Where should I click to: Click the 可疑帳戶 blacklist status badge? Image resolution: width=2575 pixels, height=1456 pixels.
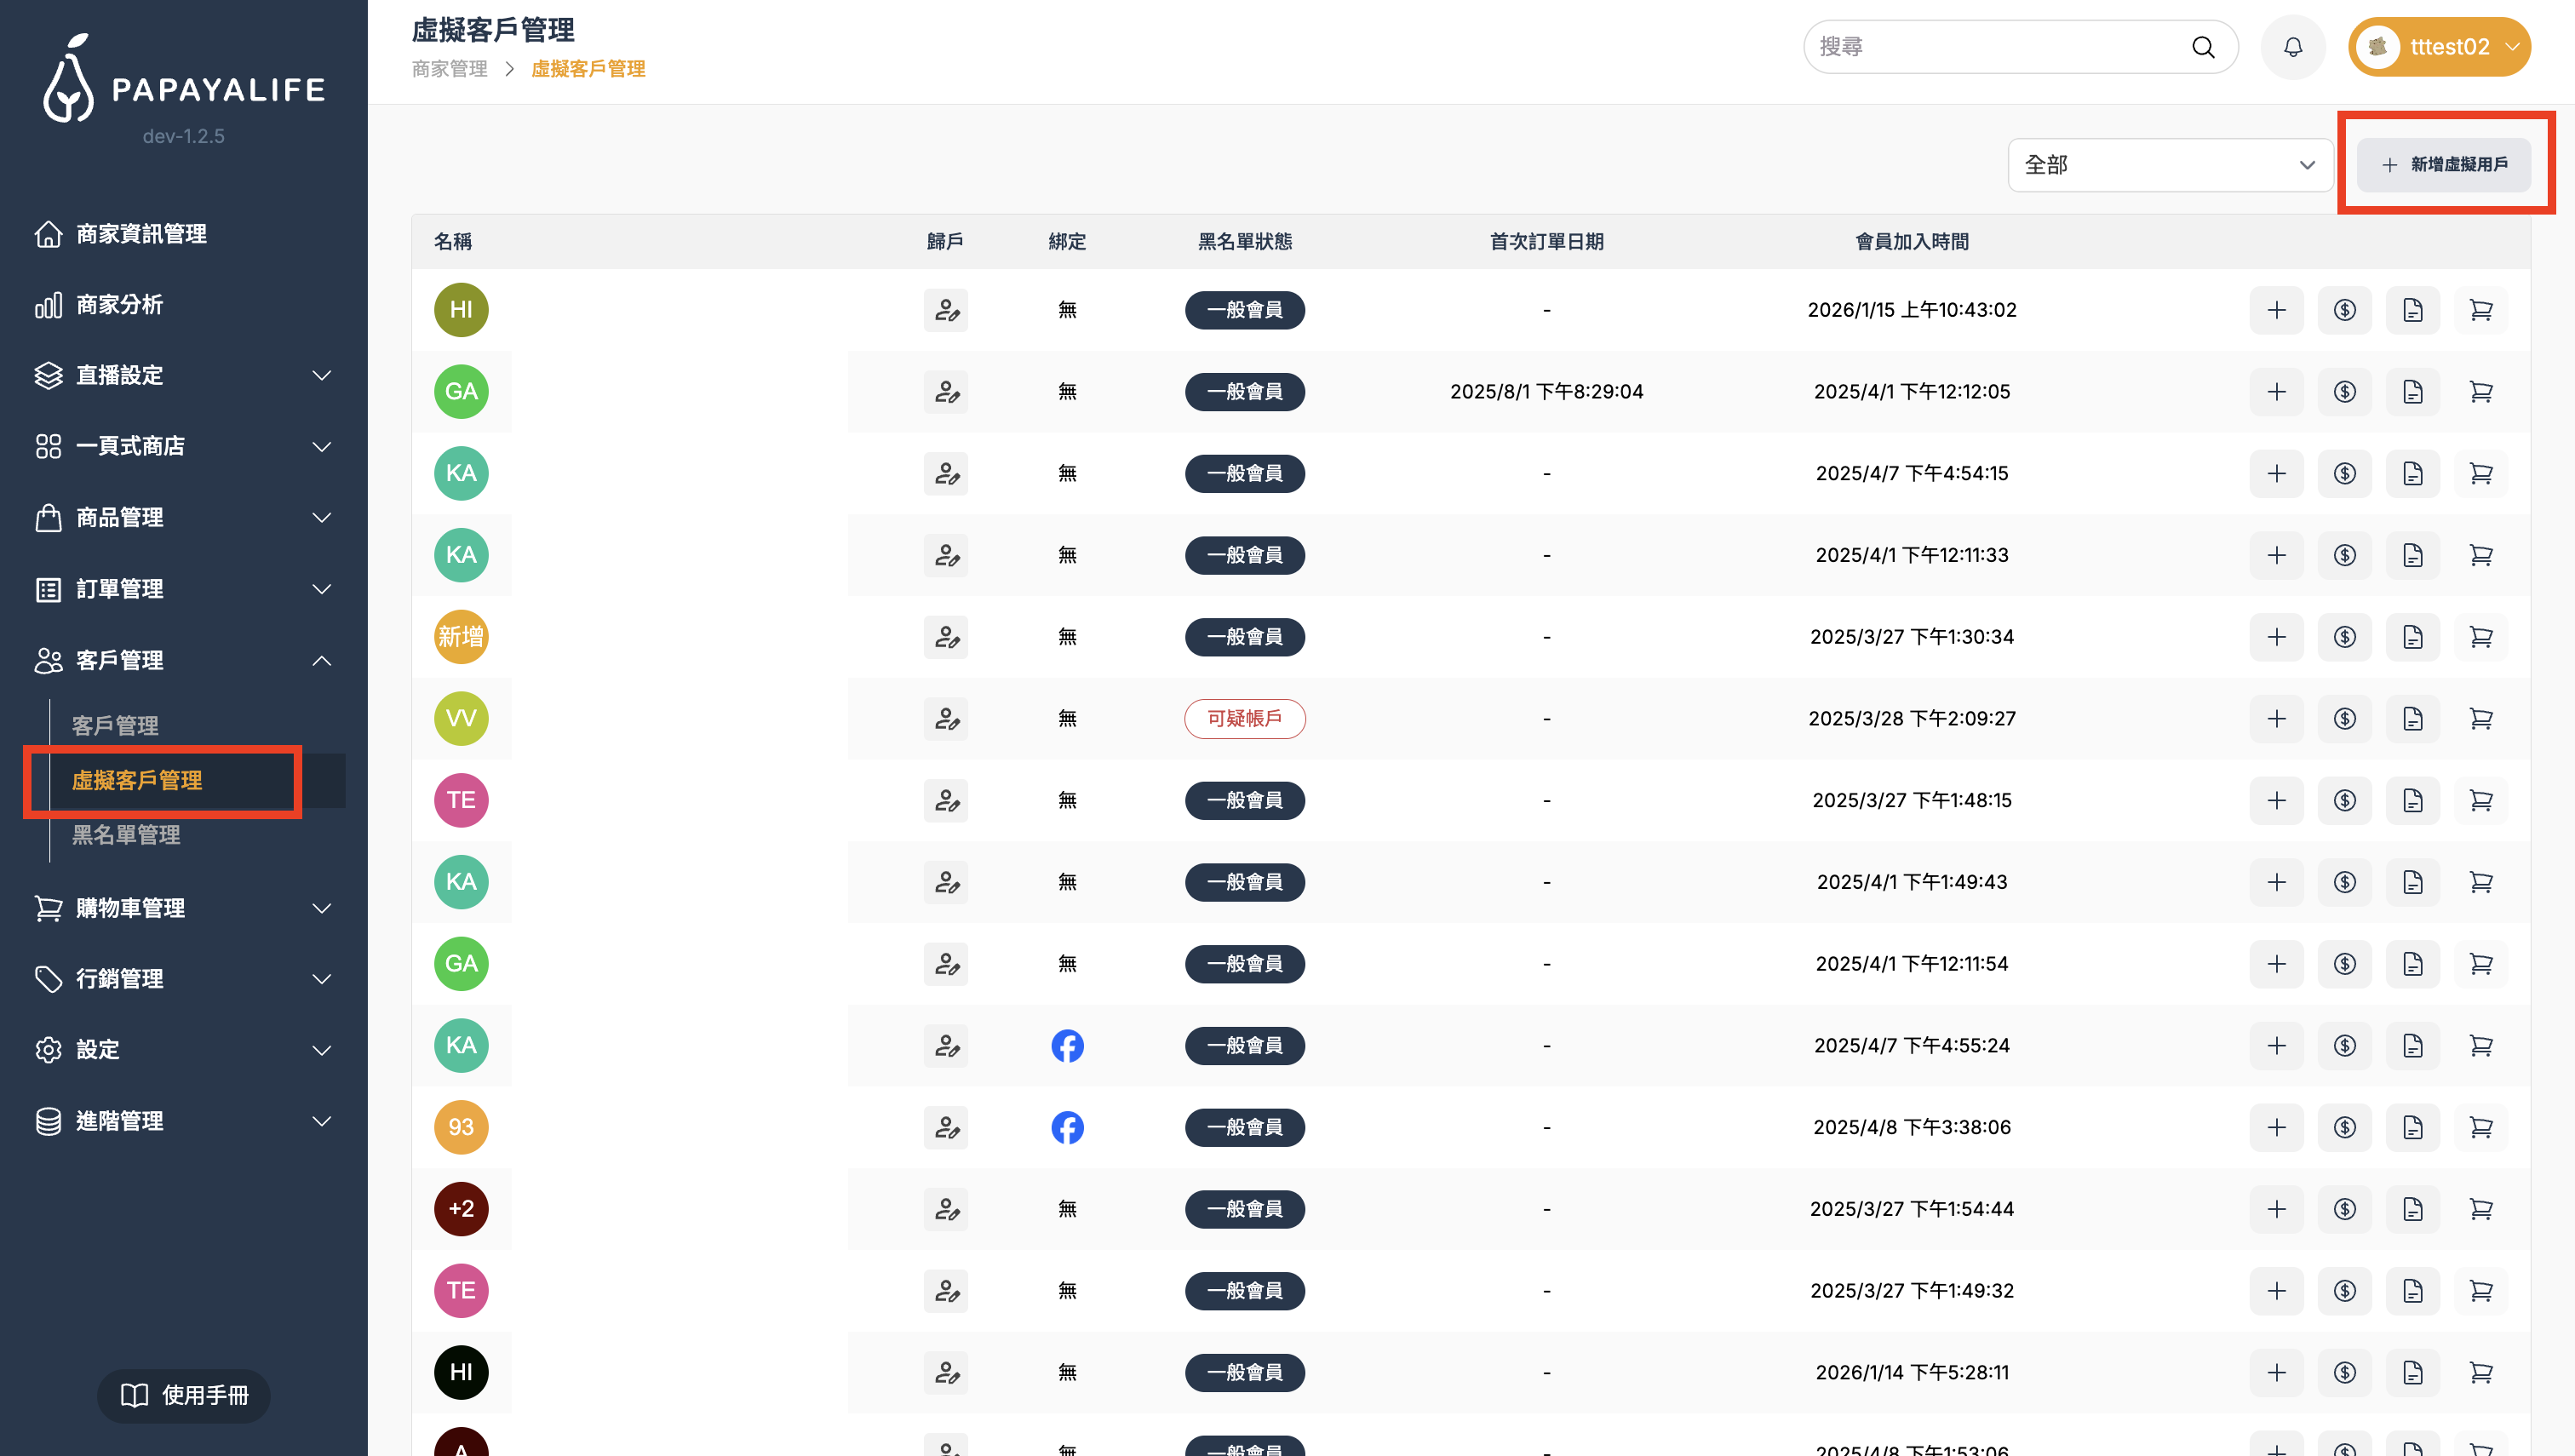tap(1244, 719)
